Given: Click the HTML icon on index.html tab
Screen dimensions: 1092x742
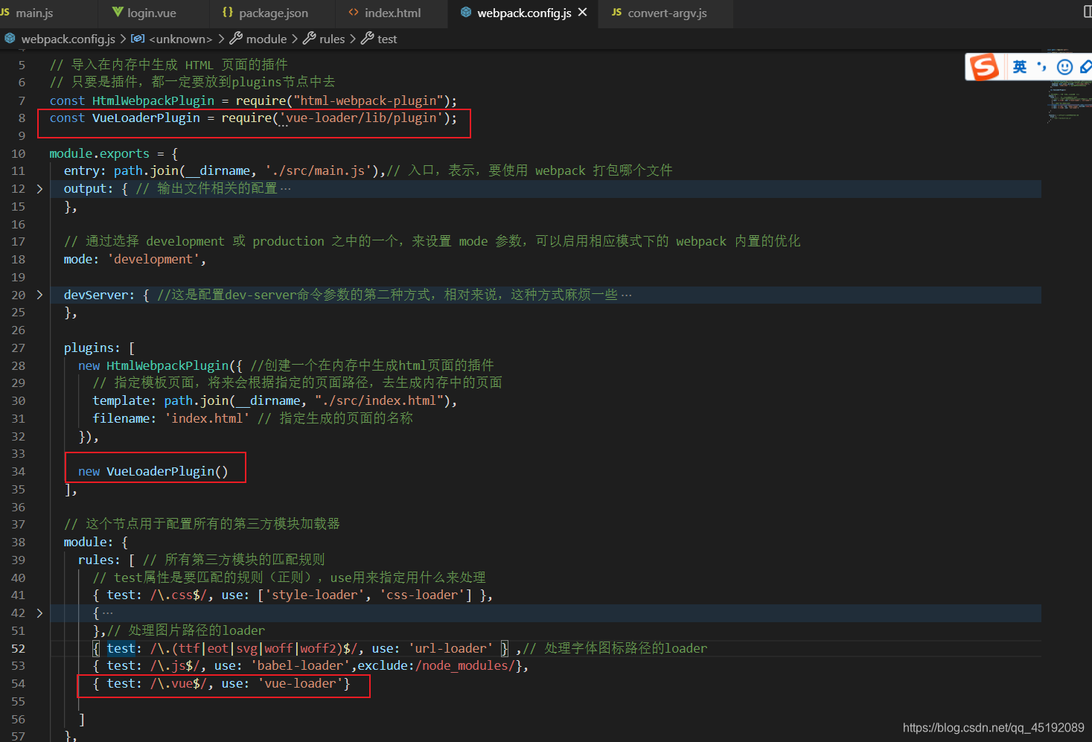Looking at the screenshot, I should (354, 13).
